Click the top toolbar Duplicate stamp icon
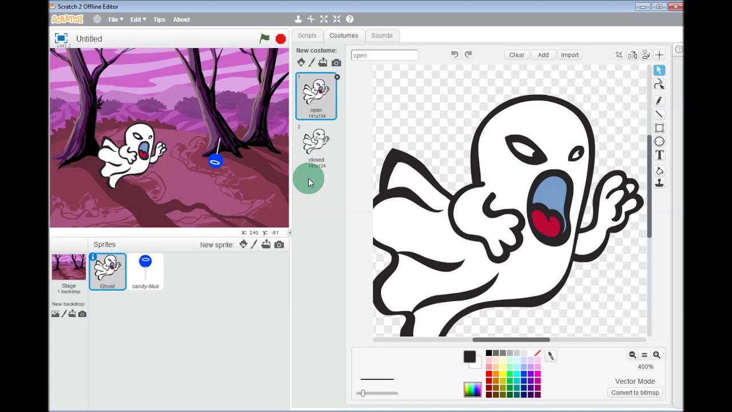Screen dimensions: 732x412 (298, 19)
